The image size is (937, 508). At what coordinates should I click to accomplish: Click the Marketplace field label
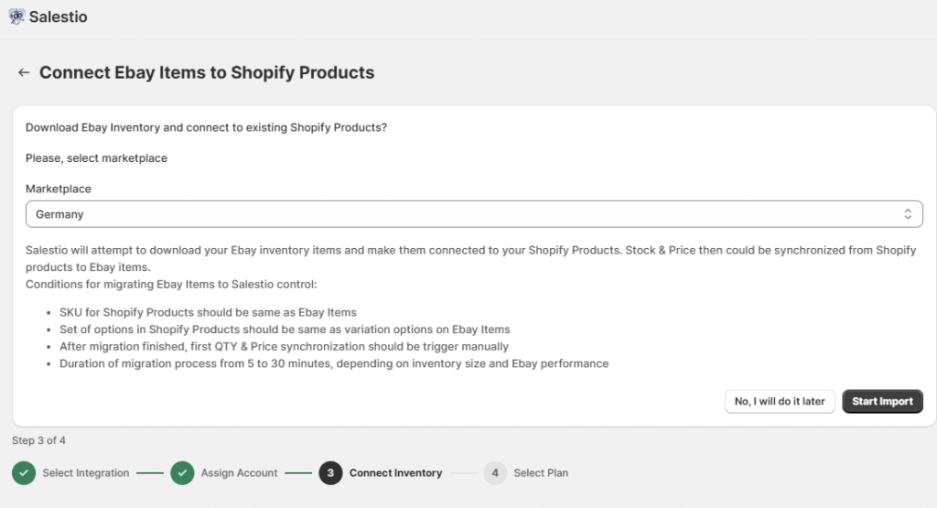click(x=59, y=189)
